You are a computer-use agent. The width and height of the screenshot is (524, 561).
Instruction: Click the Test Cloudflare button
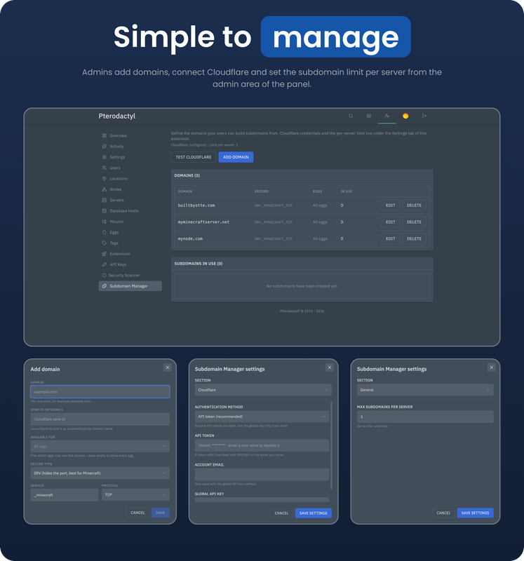coord(194,157)
